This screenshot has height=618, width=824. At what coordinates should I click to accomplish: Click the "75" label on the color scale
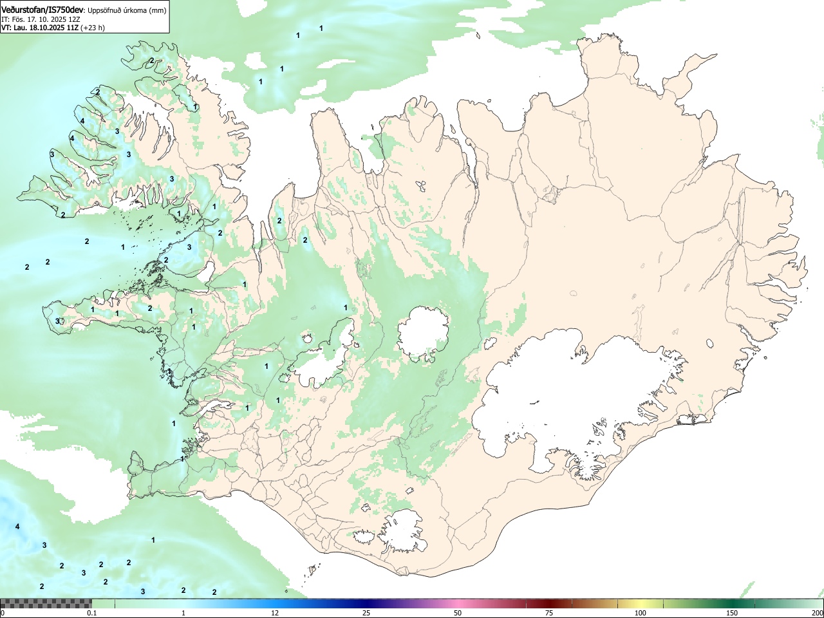tap(549, 613)
